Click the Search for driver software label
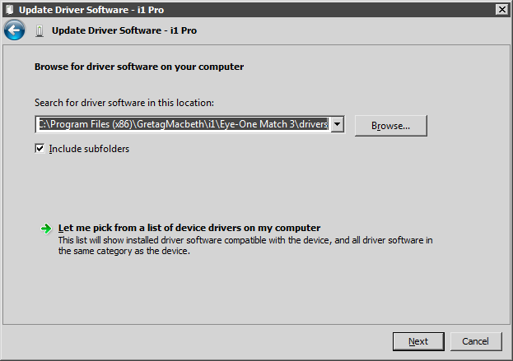Image resolution: width=513 pixels, height=361 pixels. (124, 103)
